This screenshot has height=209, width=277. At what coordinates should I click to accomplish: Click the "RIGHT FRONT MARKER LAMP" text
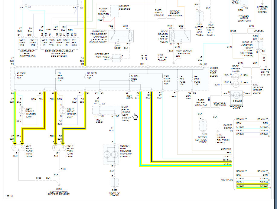pyautogui.click(x=72, y=113)
